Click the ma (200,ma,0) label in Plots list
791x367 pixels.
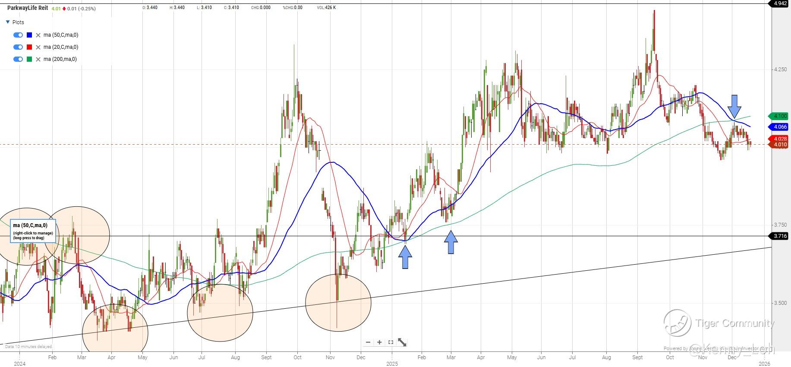pyautogui.click(x=60, y=59)
